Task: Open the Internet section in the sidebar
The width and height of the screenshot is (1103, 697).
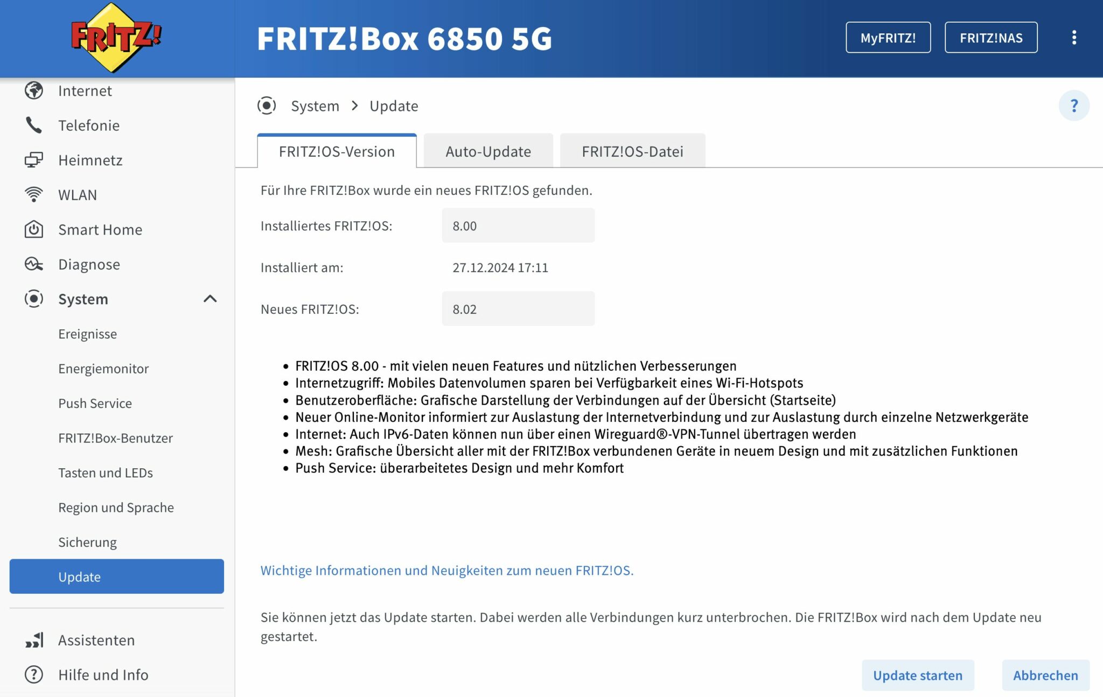Action: click(x=84, y=90)
